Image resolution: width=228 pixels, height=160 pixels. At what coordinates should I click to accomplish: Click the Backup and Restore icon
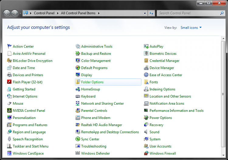click(x=78, y=53)
